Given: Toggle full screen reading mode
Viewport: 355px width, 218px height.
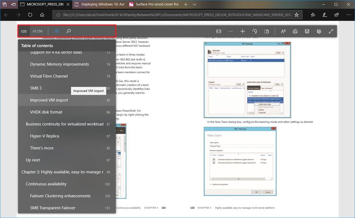Looking at the screenshot, I should click(330, 31).
